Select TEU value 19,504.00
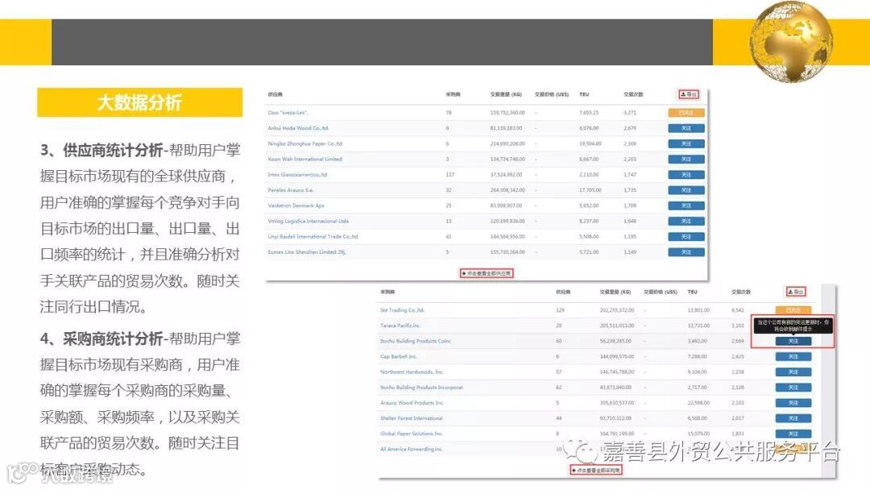Viewport: 870px width, 490px height. click(x=590, y=143)
